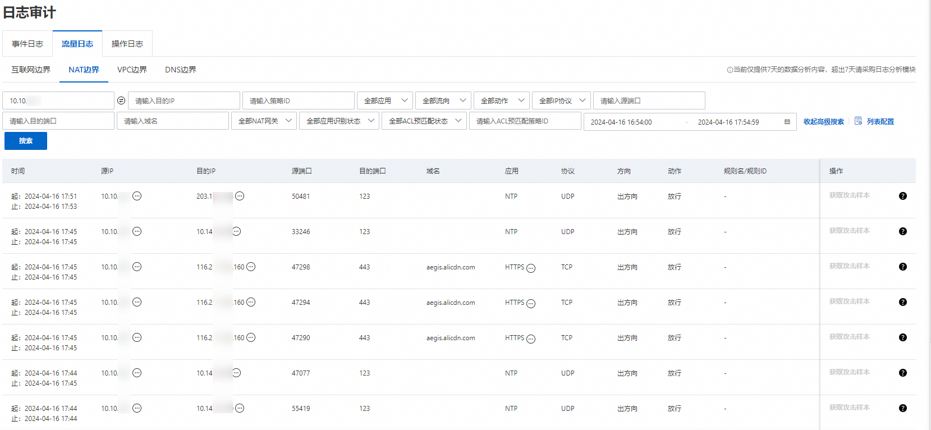Open destination IP ellipsis in the row with port 47290
The height and width of the screenshot is (430, 931).
pos(251,337)
